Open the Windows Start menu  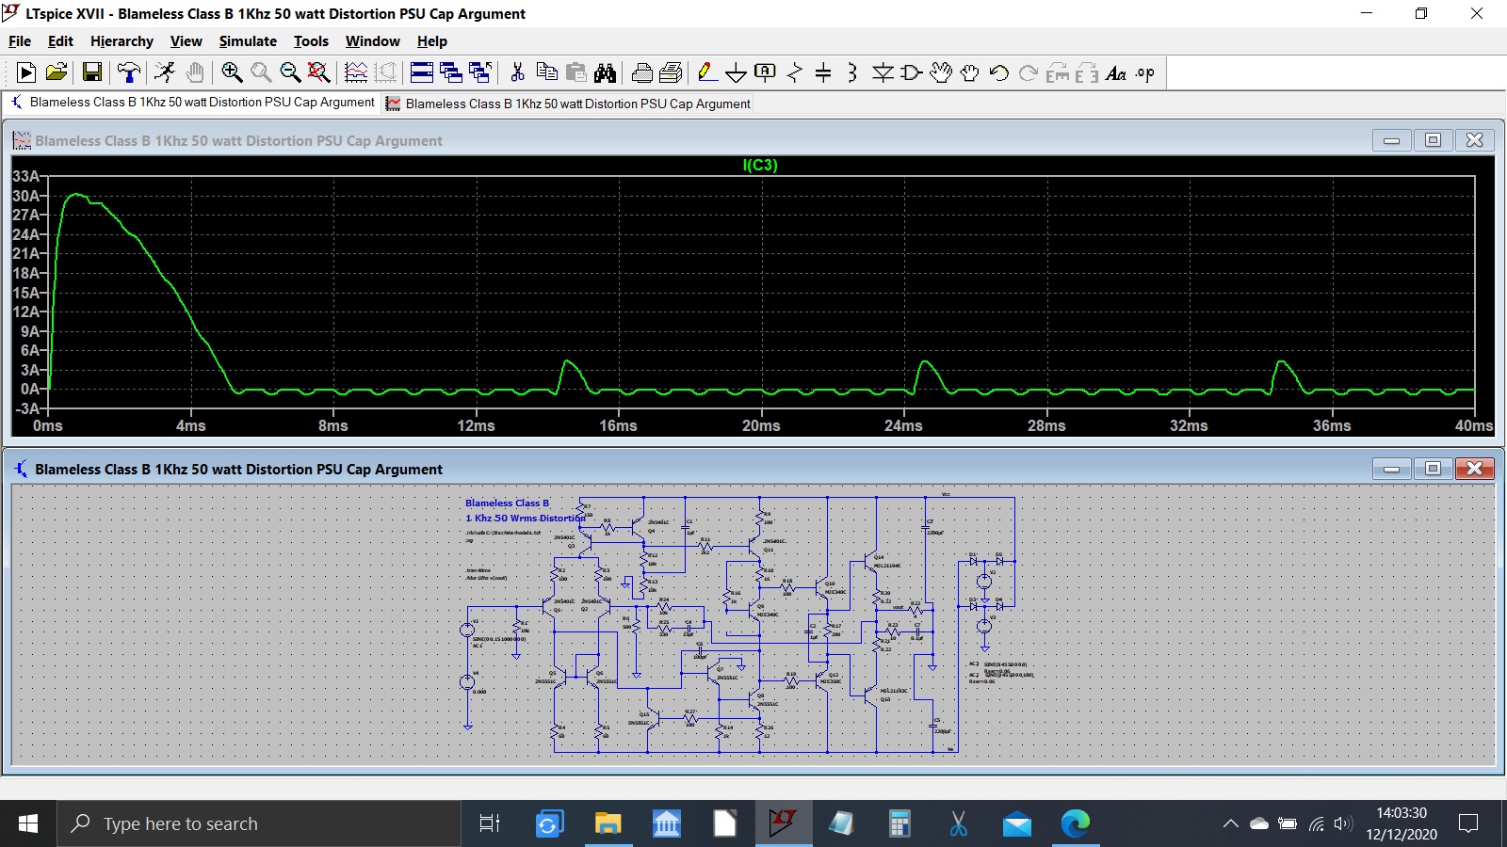[28, 823]
